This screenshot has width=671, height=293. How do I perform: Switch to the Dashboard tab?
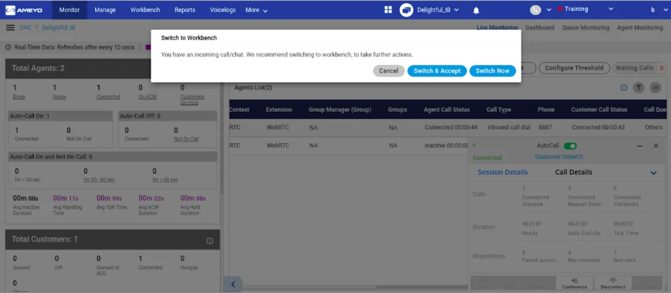[x=540, y=27]
